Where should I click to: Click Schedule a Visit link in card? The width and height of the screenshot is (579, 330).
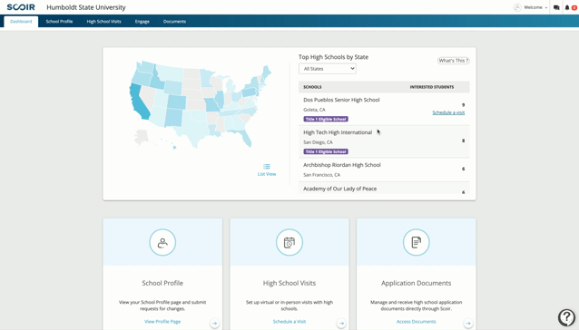[x=289, y=322]
